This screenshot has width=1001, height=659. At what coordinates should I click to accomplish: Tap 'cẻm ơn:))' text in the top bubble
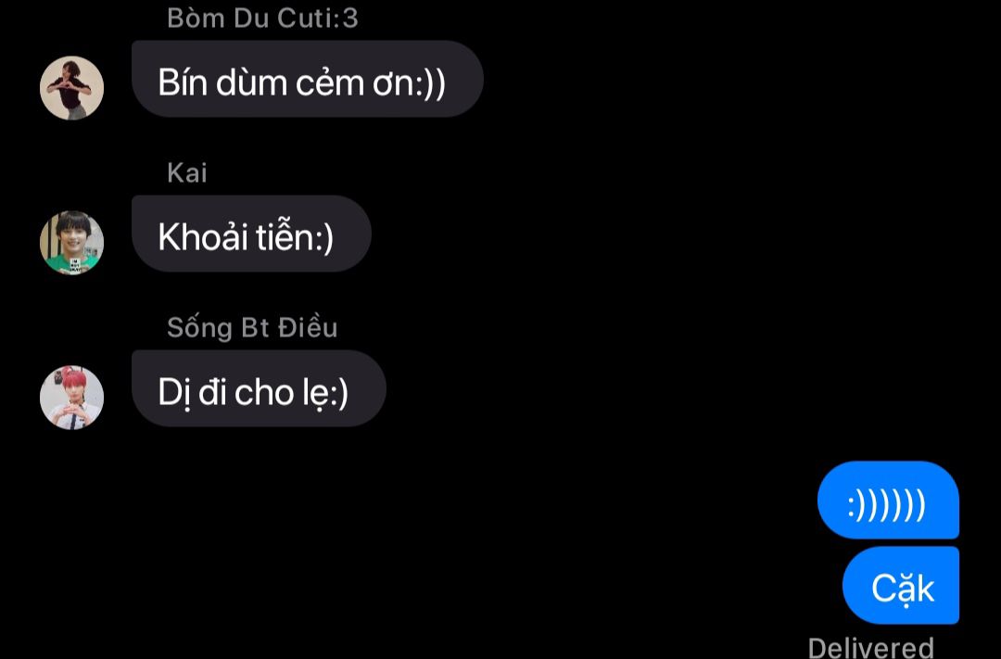coord(370,83)
